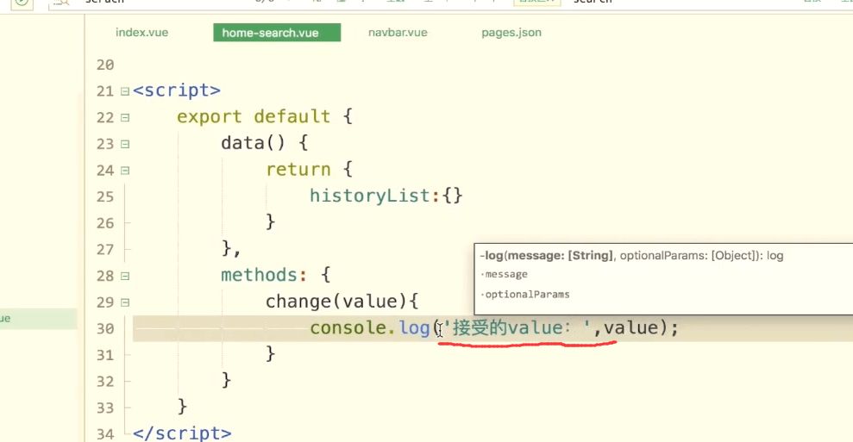853x442 pixels.
Task: Click line number 25 in the gutter
Action: click(105, 196)
